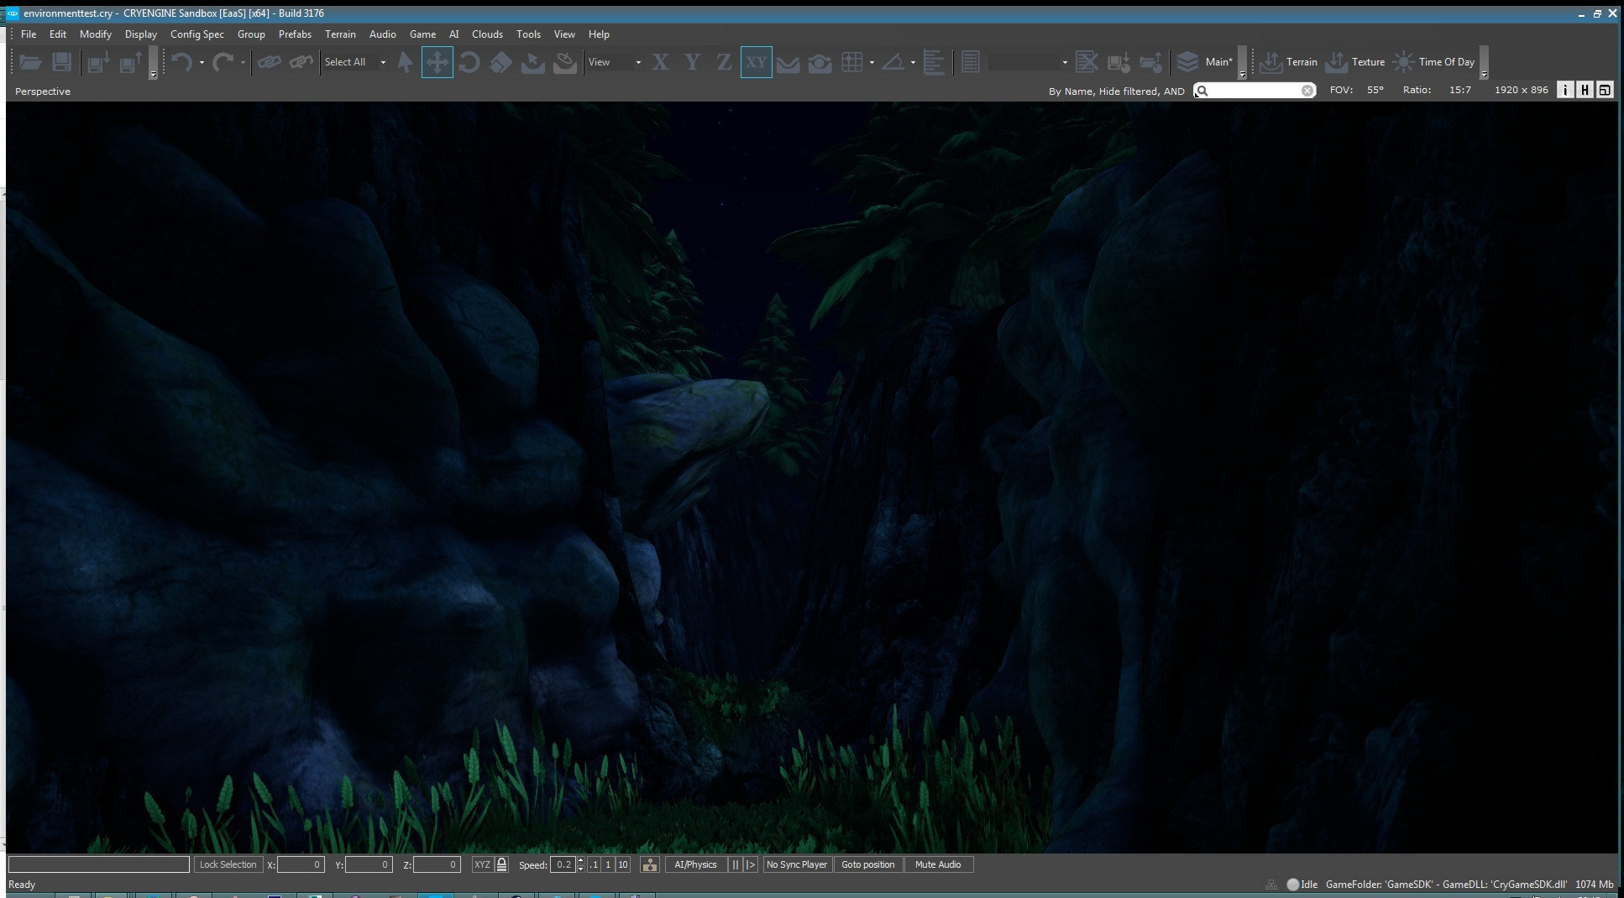Toggle the XYZ scale lock icon

coord(501,864)
